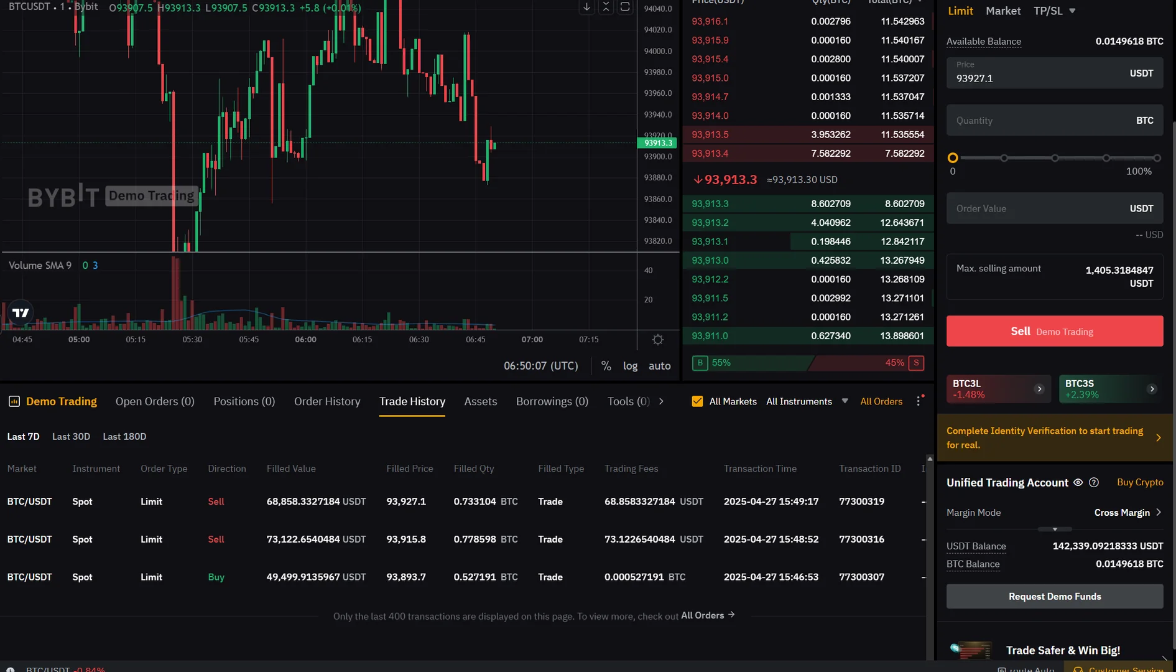Viewport: 1176px width, 672px height.
Task: Click the Request Demo Funds button
Action: [1055, 596]
